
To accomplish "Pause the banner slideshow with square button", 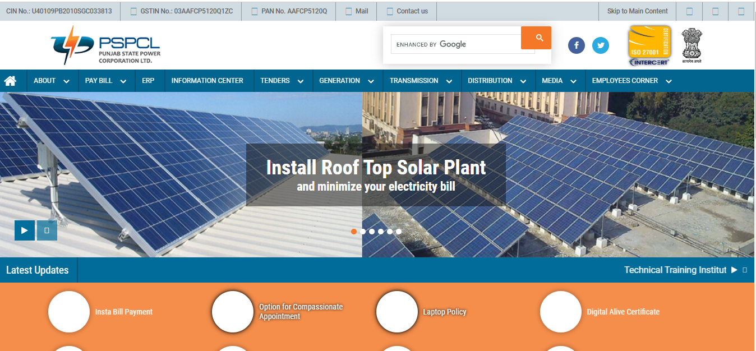I will (x=47, y=230).
